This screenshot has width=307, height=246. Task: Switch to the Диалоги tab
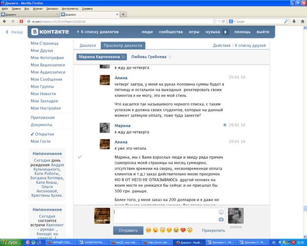point(88,45)
